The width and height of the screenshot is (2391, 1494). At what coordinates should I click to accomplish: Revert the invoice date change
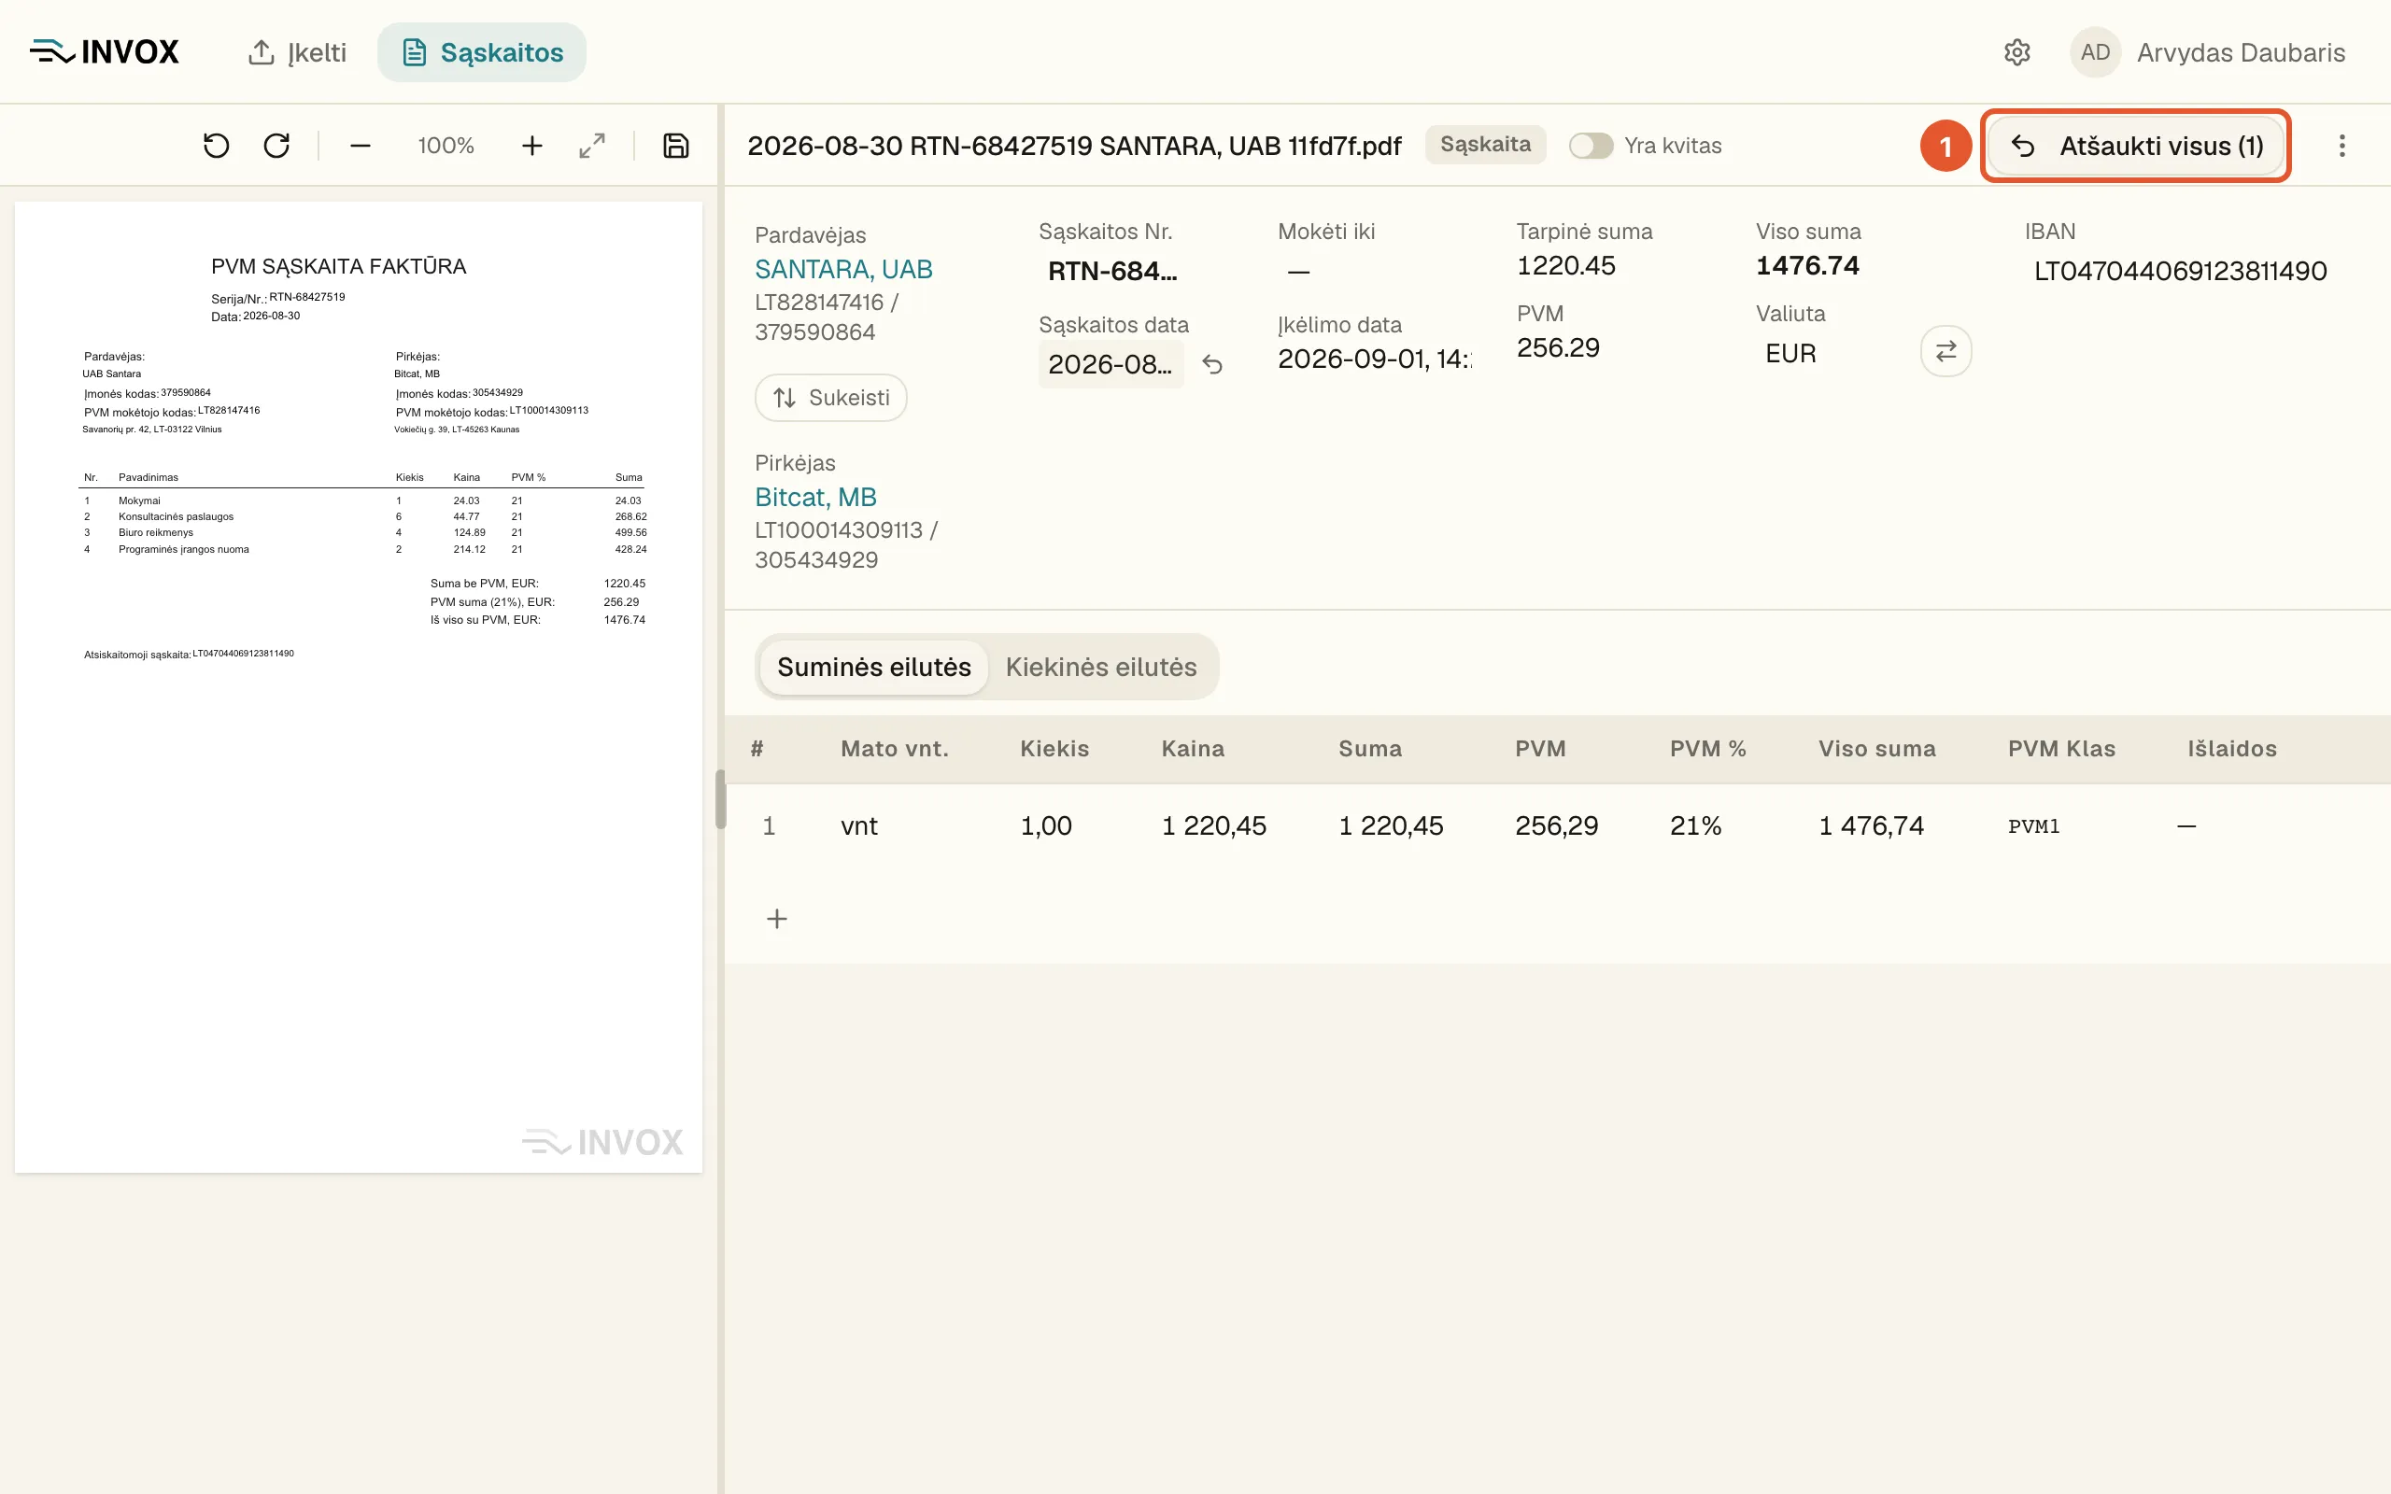1212,364
